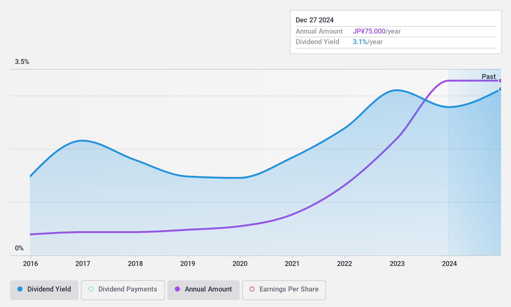
Task: Click the Annual Amount tooltip row label
Action: (x=319, y=31)
